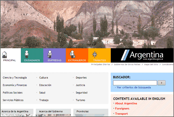Switch to the Trámites tab

pos(99,60)
